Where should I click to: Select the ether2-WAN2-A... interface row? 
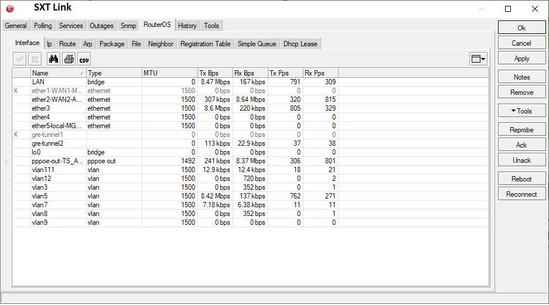[175, 100]
